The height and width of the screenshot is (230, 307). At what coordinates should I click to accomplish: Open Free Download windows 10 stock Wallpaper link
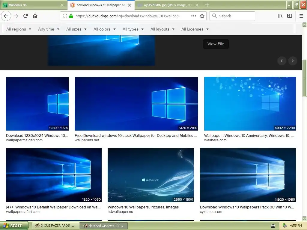point(136,136)
